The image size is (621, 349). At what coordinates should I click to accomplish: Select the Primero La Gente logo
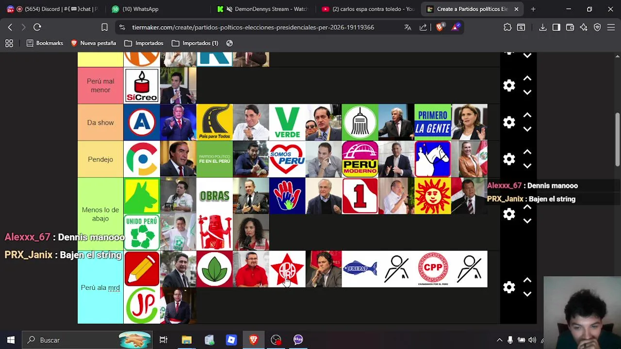[x=433, y=123]
